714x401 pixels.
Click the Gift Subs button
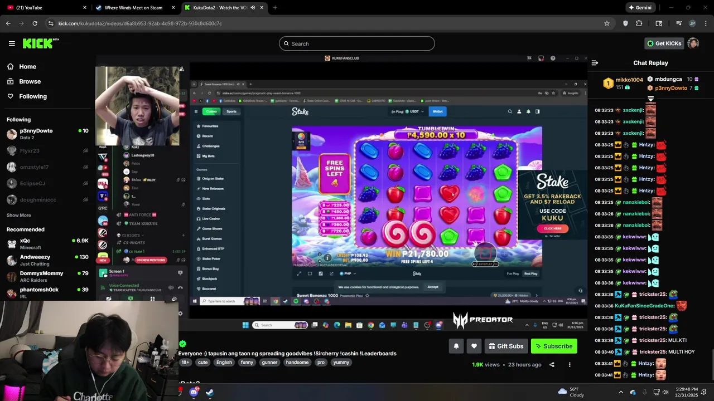pyautogui.click(x=506, y=346)
